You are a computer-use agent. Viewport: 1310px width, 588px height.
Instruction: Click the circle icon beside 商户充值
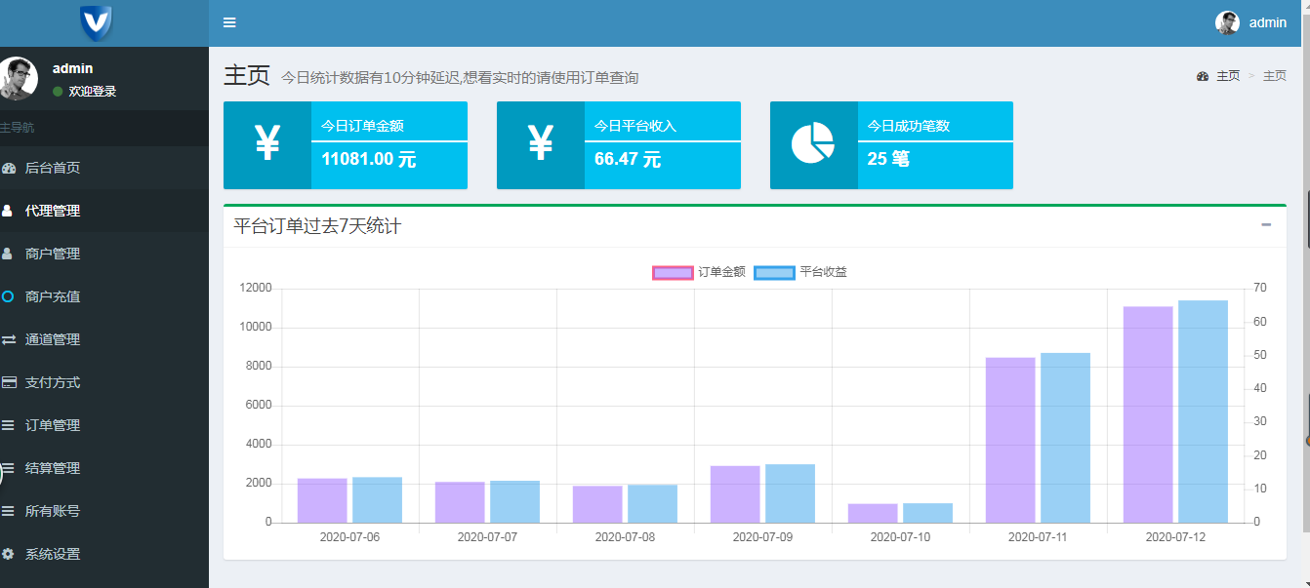(x=8, y=296)
